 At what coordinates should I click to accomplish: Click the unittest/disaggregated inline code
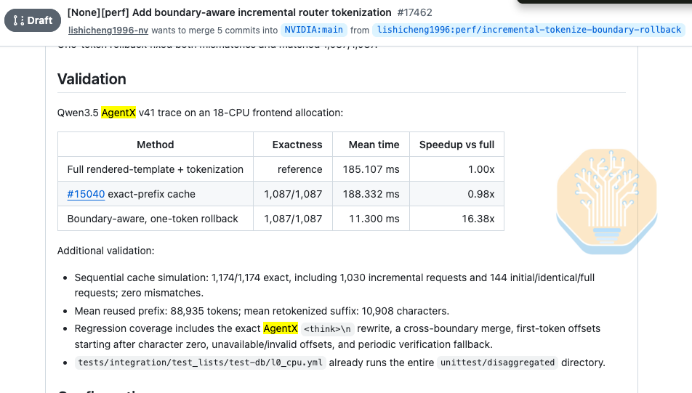[497, 362]
